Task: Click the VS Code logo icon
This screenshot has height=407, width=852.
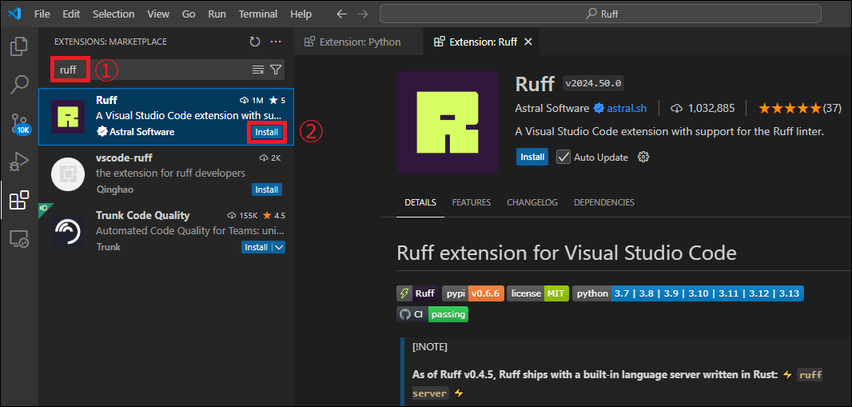Action: (x=14, y=14)
